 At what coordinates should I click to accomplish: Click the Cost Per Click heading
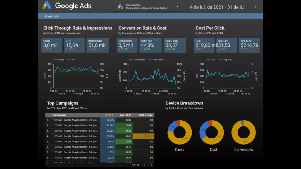210,28
